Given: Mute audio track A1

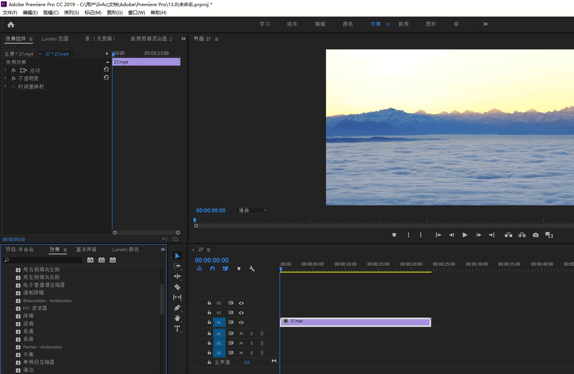Looking at the screenshot, I should [241, 333].
